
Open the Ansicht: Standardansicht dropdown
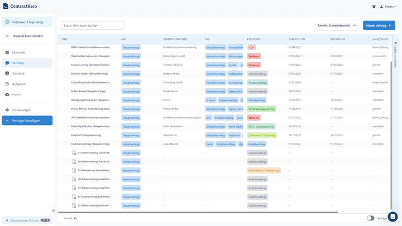click(337, 26)
